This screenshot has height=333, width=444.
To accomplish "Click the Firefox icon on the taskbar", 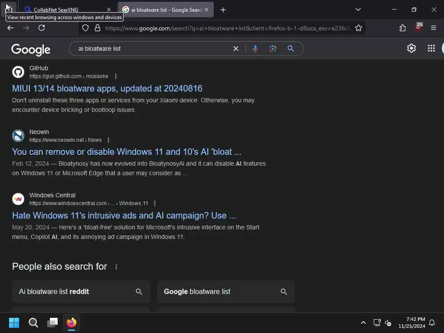I will click(72, 323).
